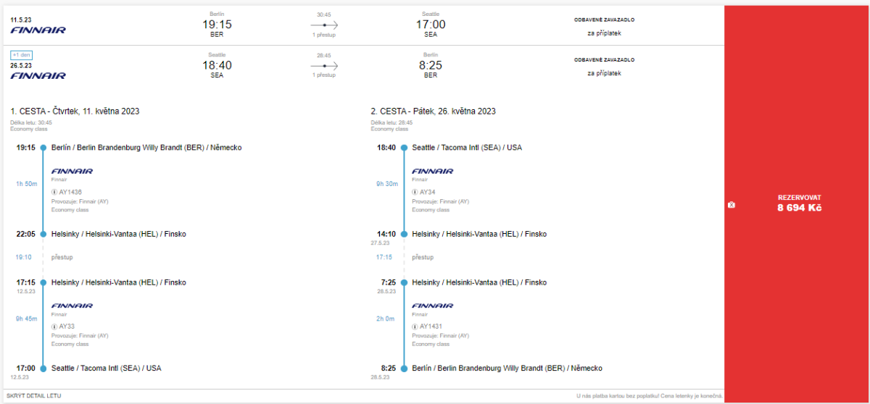Click the info icon beside flight AY1436

[x=54, y=192]
